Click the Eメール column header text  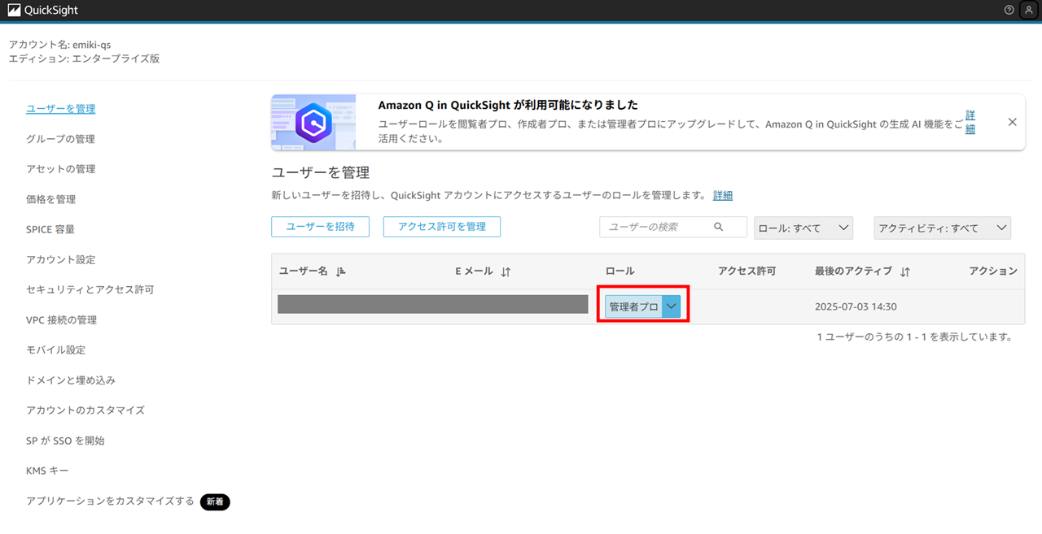(474, 271)
